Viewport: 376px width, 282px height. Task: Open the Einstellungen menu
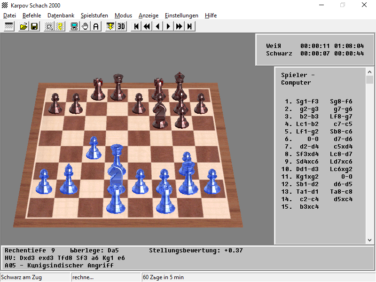[x=181, y=16]
